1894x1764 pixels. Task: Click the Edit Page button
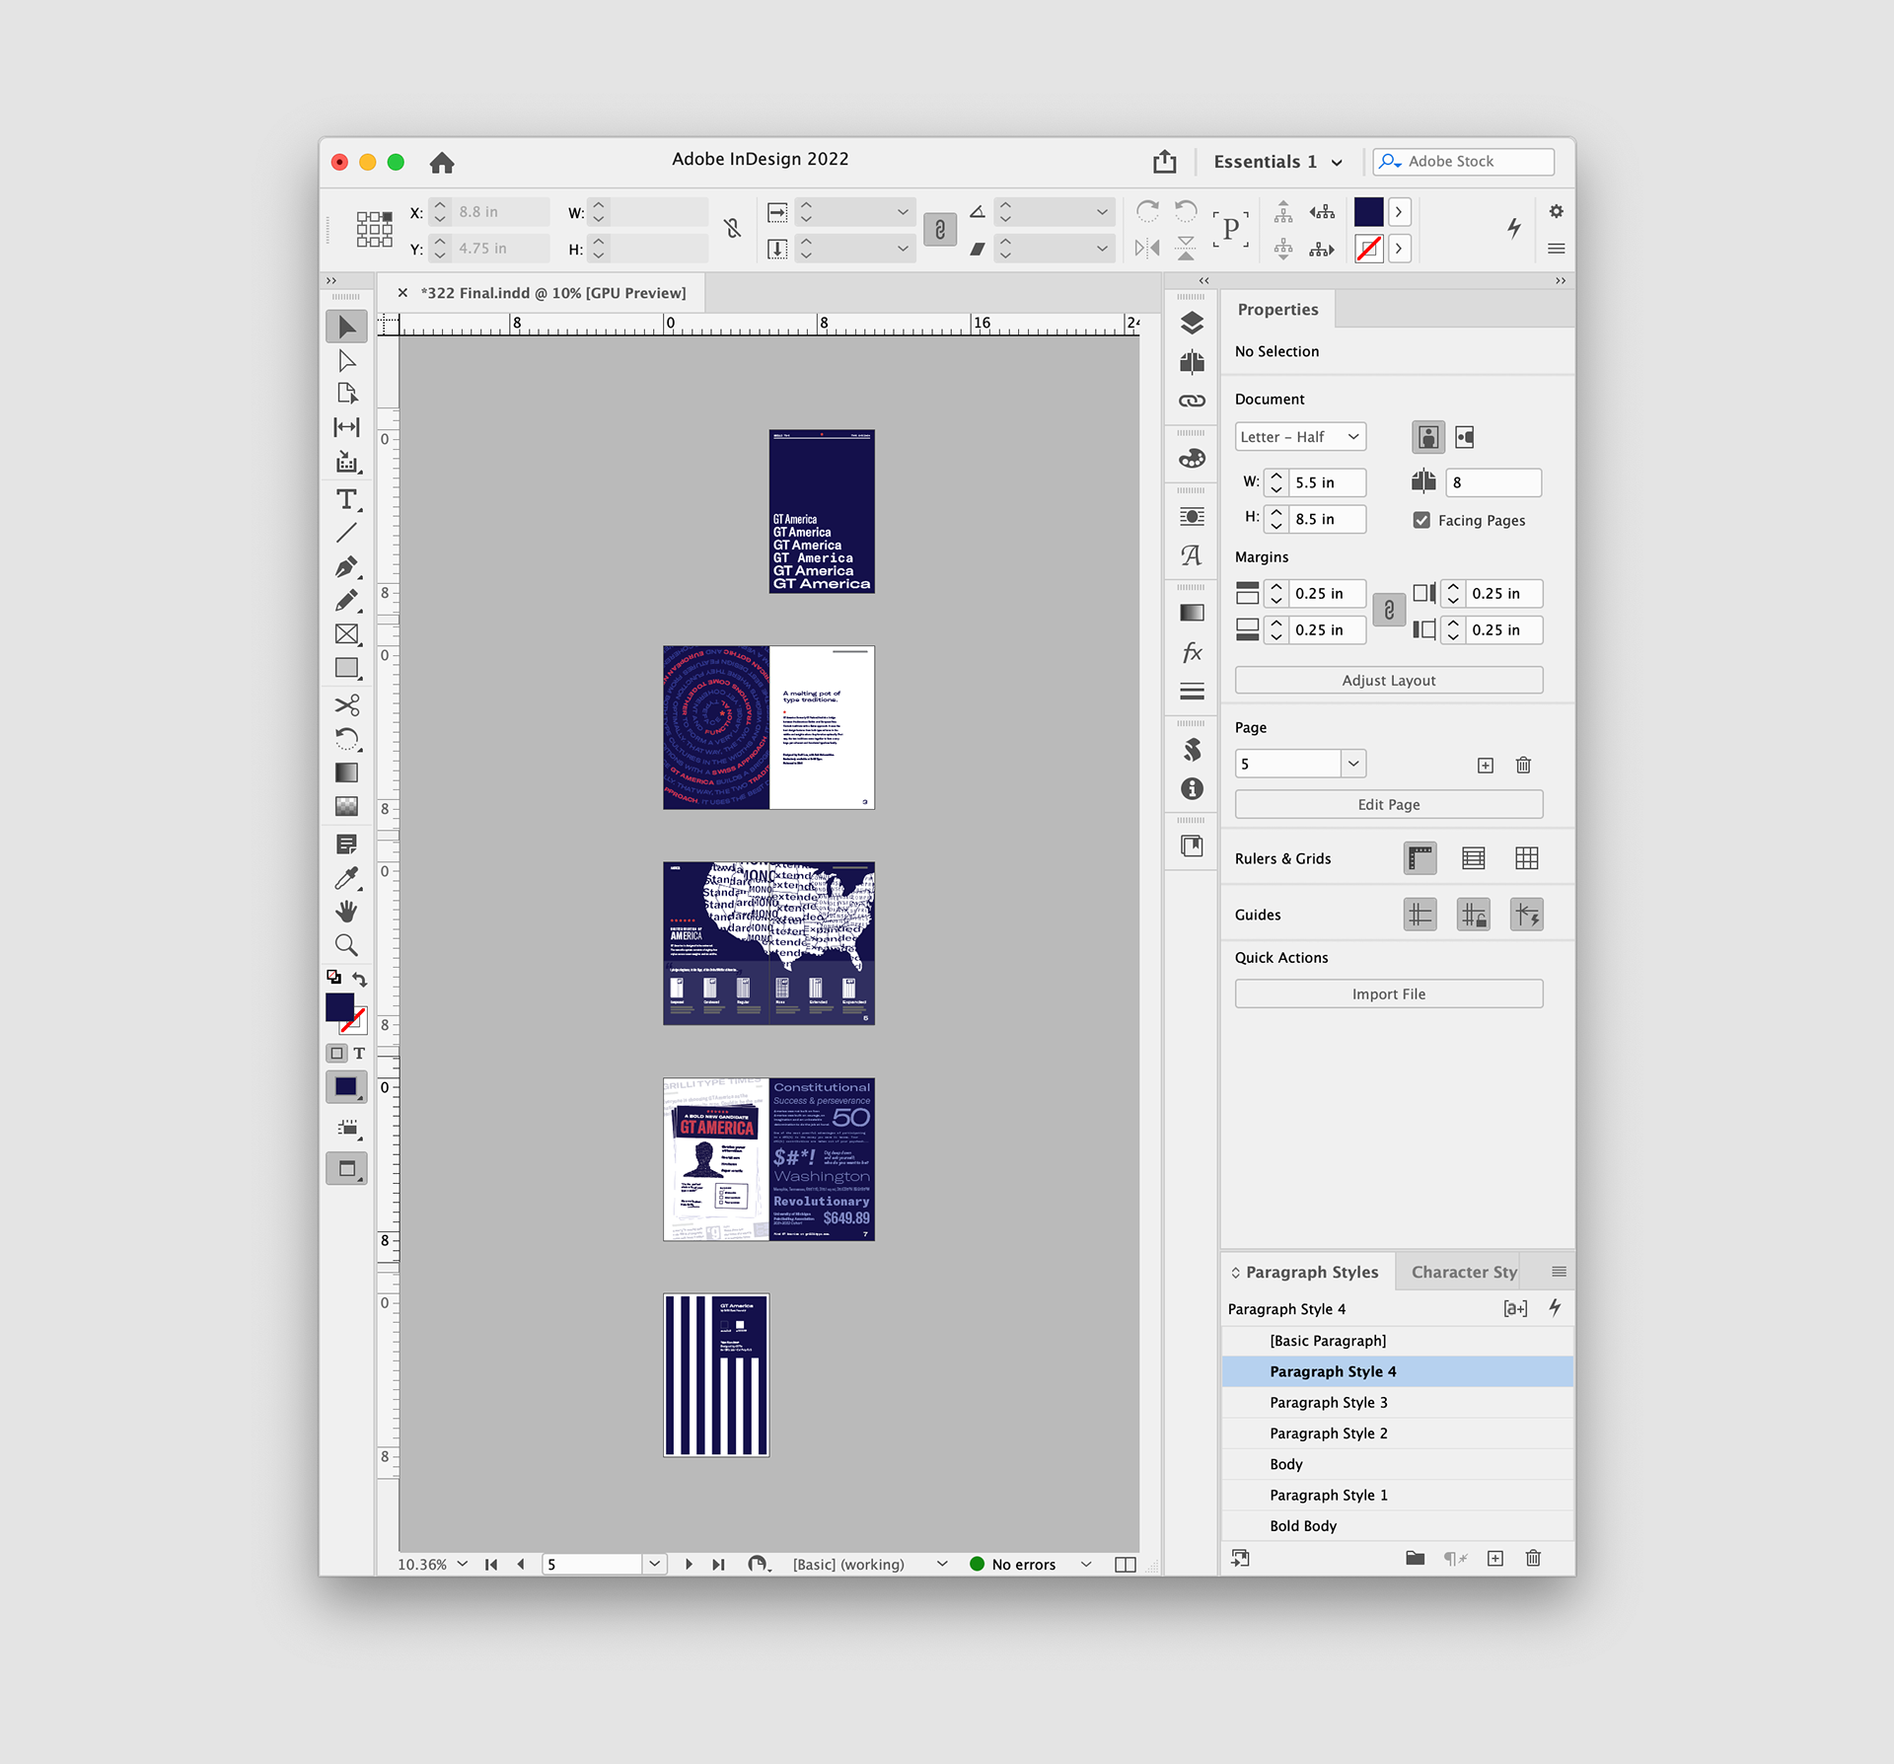pyautogui.click(x=1389, y=804)
